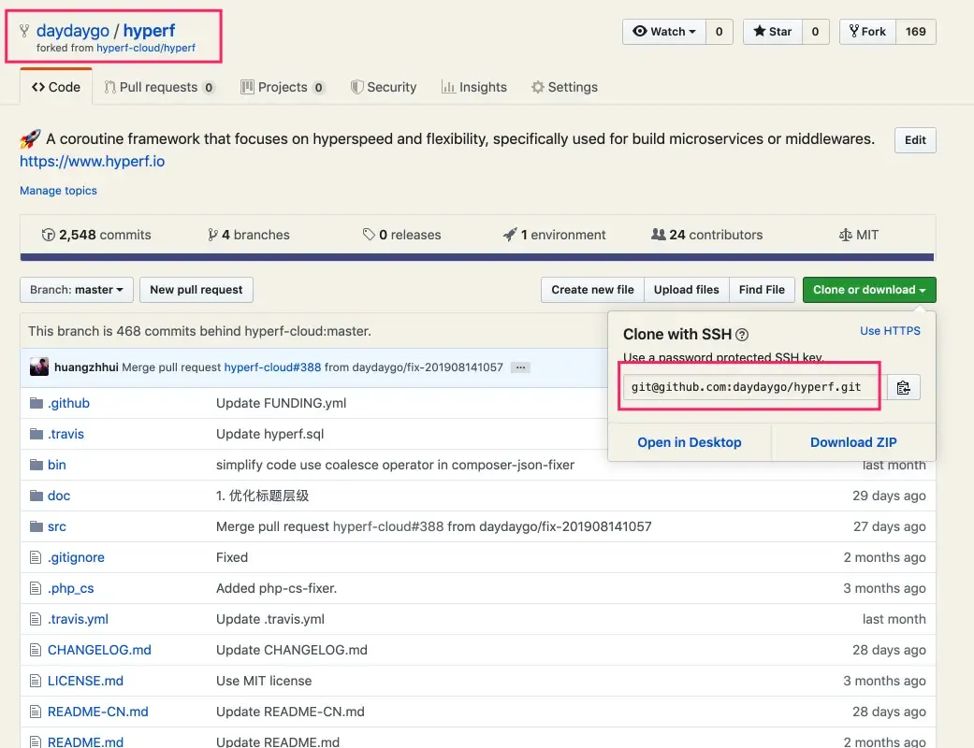Open the Clone with SSH help icon
The height and width of the screenshot is (748, 974).
click(x=742, y=335)
